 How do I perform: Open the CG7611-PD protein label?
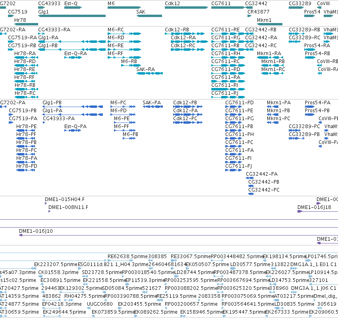point(239,103)
